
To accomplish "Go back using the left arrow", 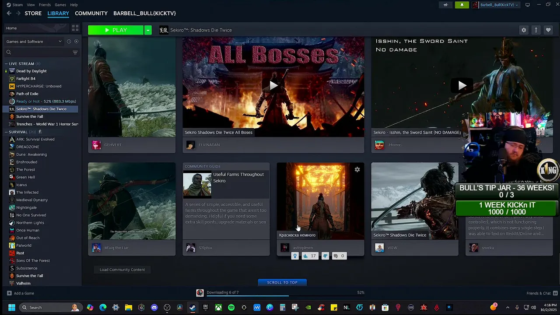I will pyautogui.click(x=9, y=13).
